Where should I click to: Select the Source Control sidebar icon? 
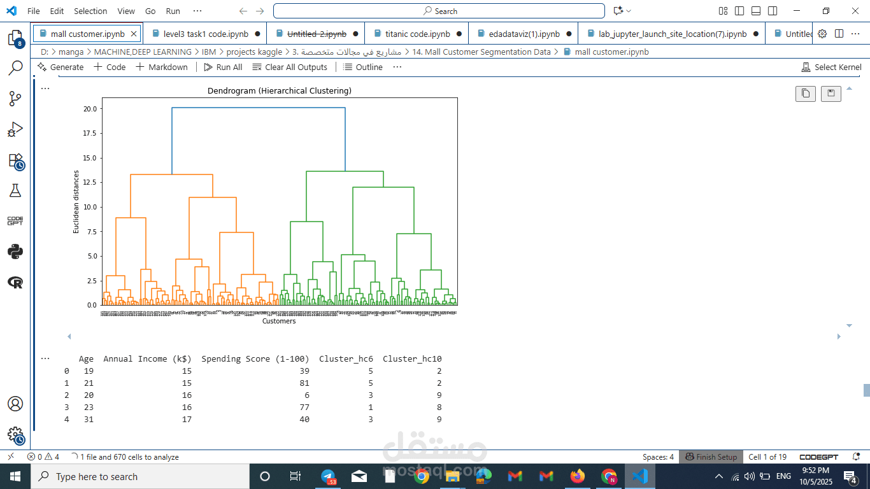(x=15, y=99)
